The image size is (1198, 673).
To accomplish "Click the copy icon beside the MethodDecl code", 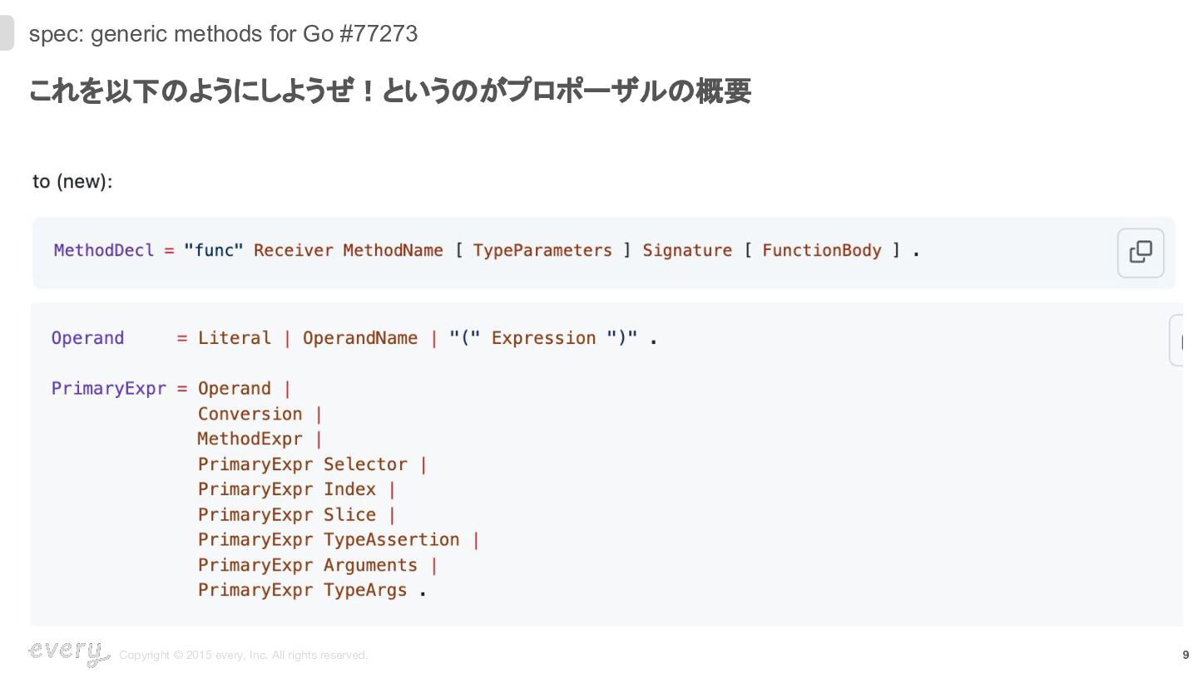I will (1140, 252).
